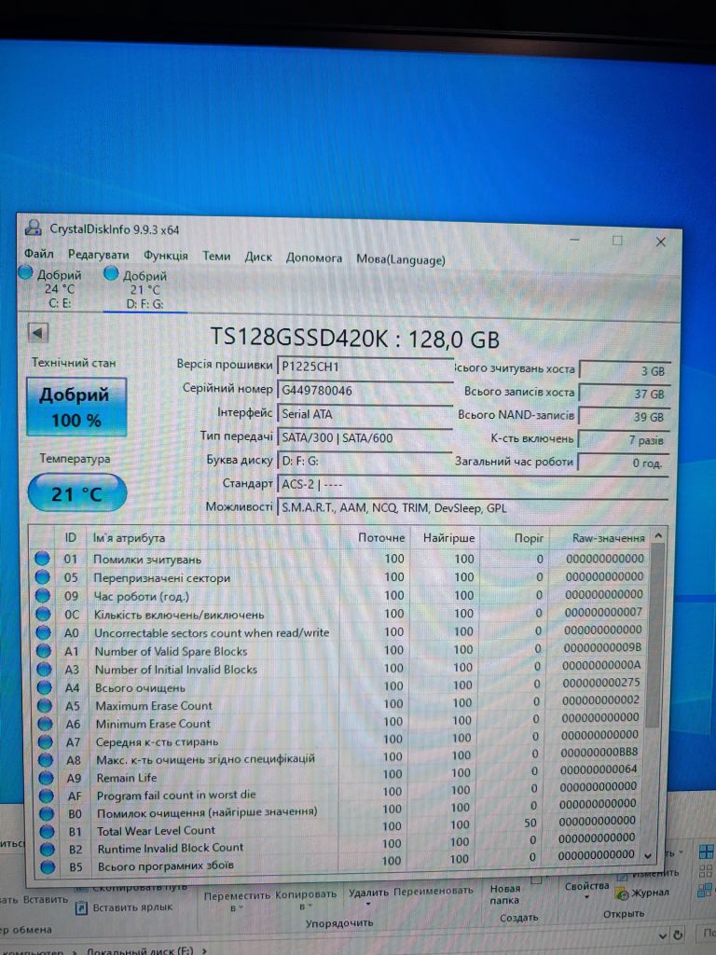
Task: Click the status circle for attribute A1
Action: coord(44,650)
